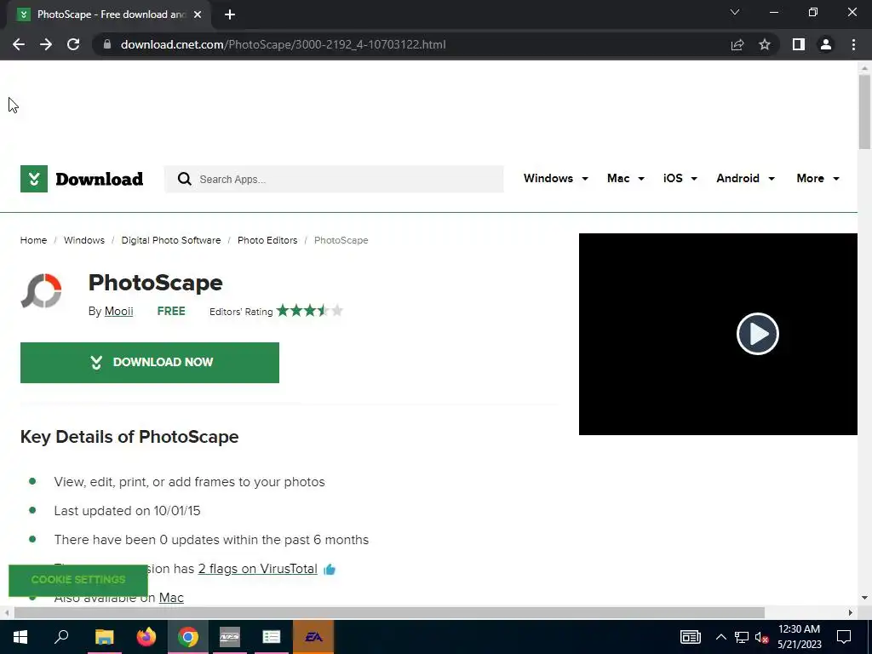The width and height of the screenshot is (872, 654).
Task: Go forward in browser history
Action: tap(46, 44)
